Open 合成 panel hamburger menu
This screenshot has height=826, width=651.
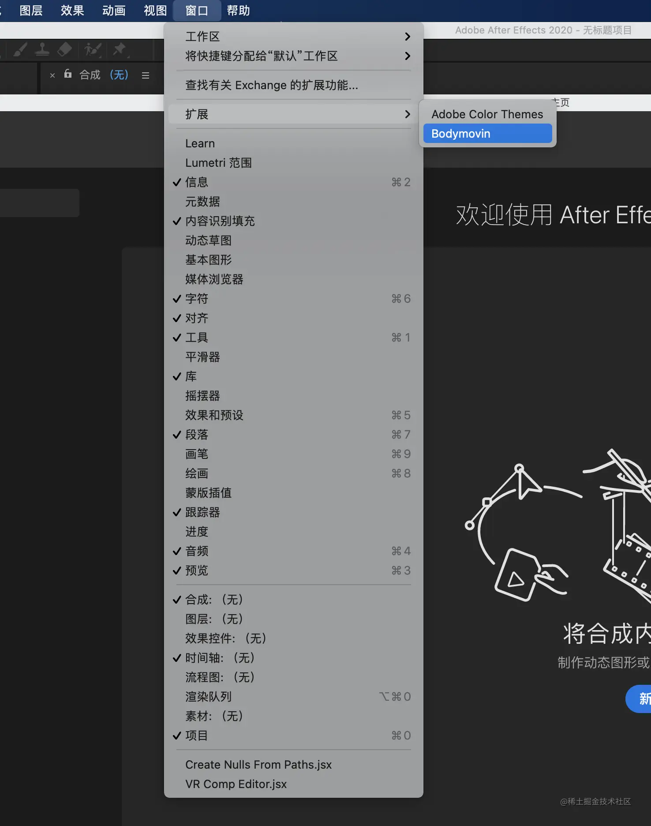click(x=146, y=75)
